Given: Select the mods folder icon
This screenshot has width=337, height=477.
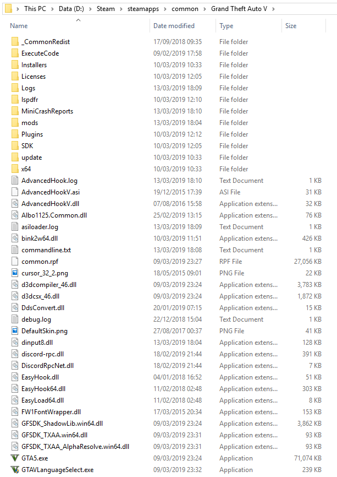Looking at the screenshot, I should [15, 123].
